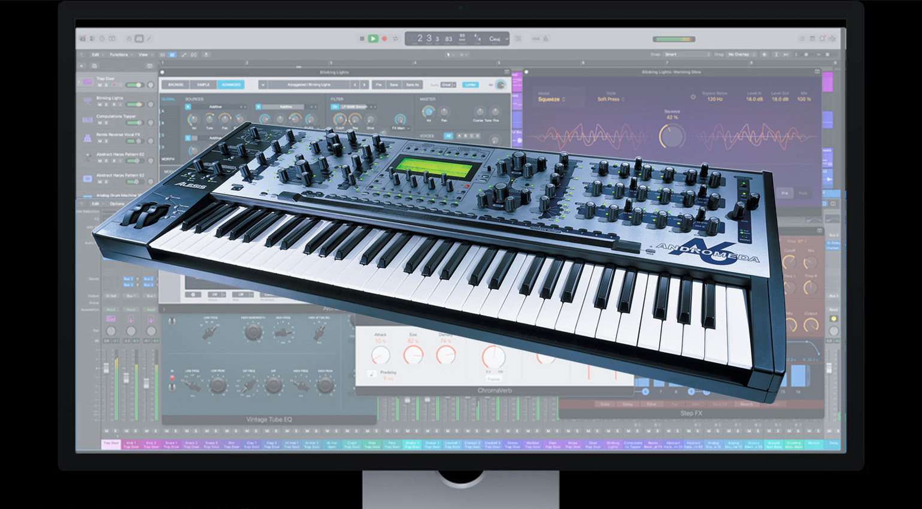
Task: Click the Trap Door track icon
Action: click(87, 81)
